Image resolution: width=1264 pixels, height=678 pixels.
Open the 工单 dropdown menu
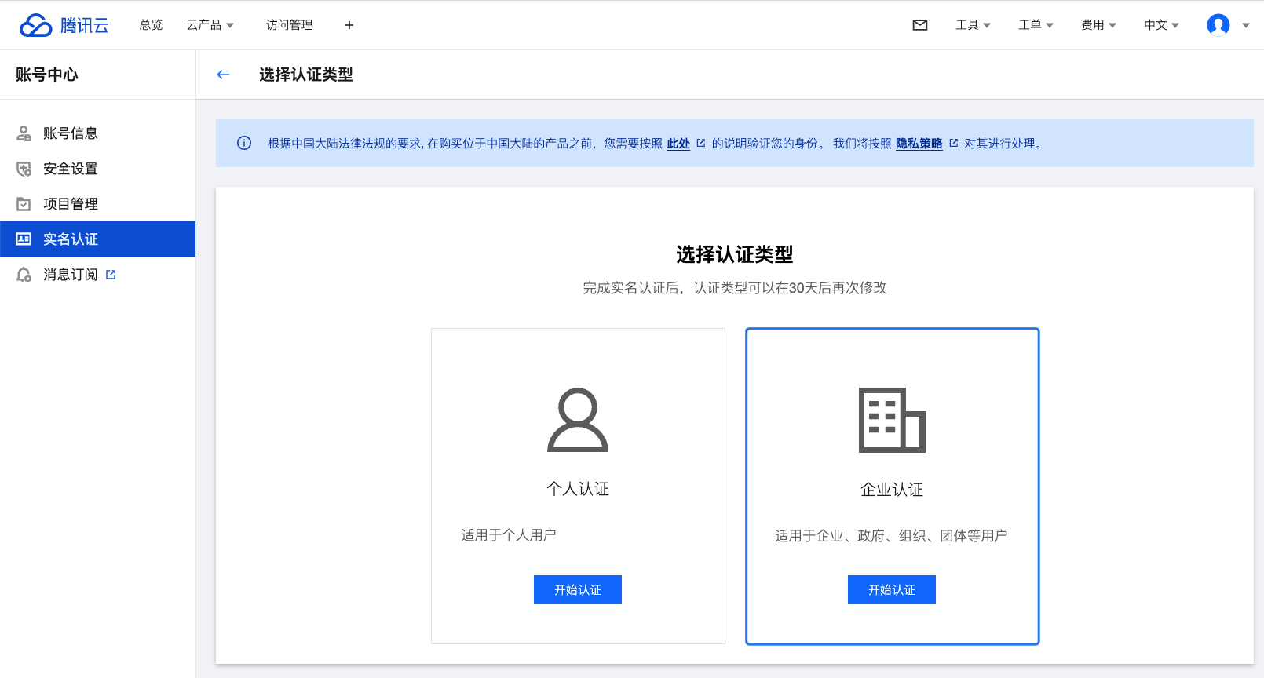1036,25
